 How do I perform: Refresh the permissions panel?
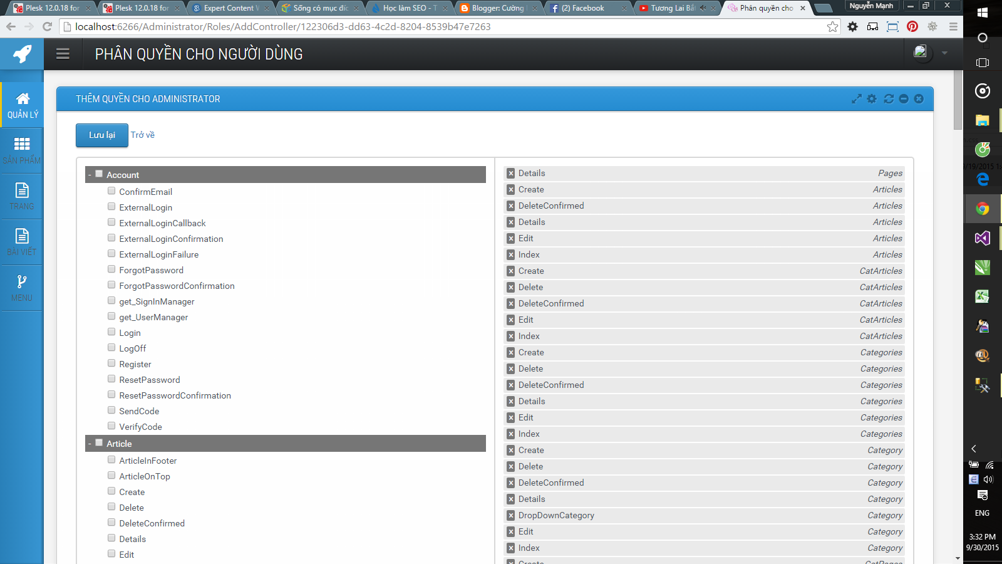[x=889, y=98]
